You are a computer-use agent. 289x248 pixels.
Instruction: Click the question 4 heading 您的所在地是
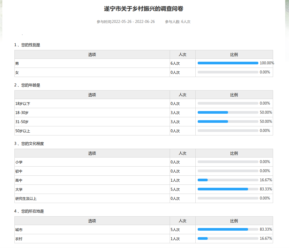[29, 211]
